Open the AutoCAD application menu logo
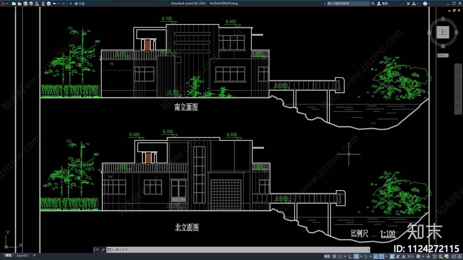This screenshot has width=463, height=260. [x=3, y=3]
